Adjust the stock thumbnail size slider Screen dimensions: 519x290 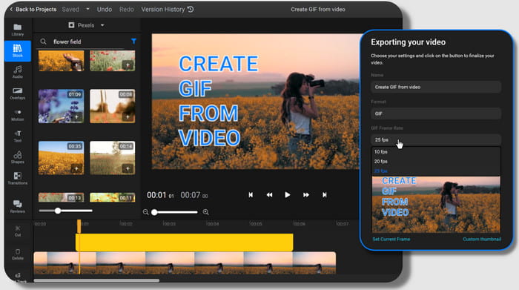[65, 211]
